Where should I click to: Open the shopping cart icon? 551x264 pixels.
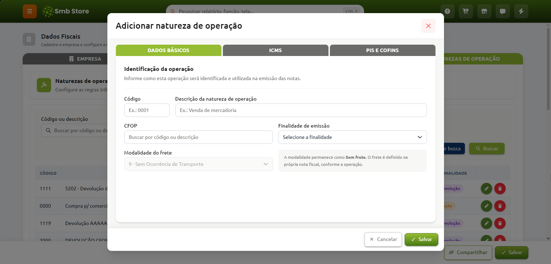click(466, 11)
